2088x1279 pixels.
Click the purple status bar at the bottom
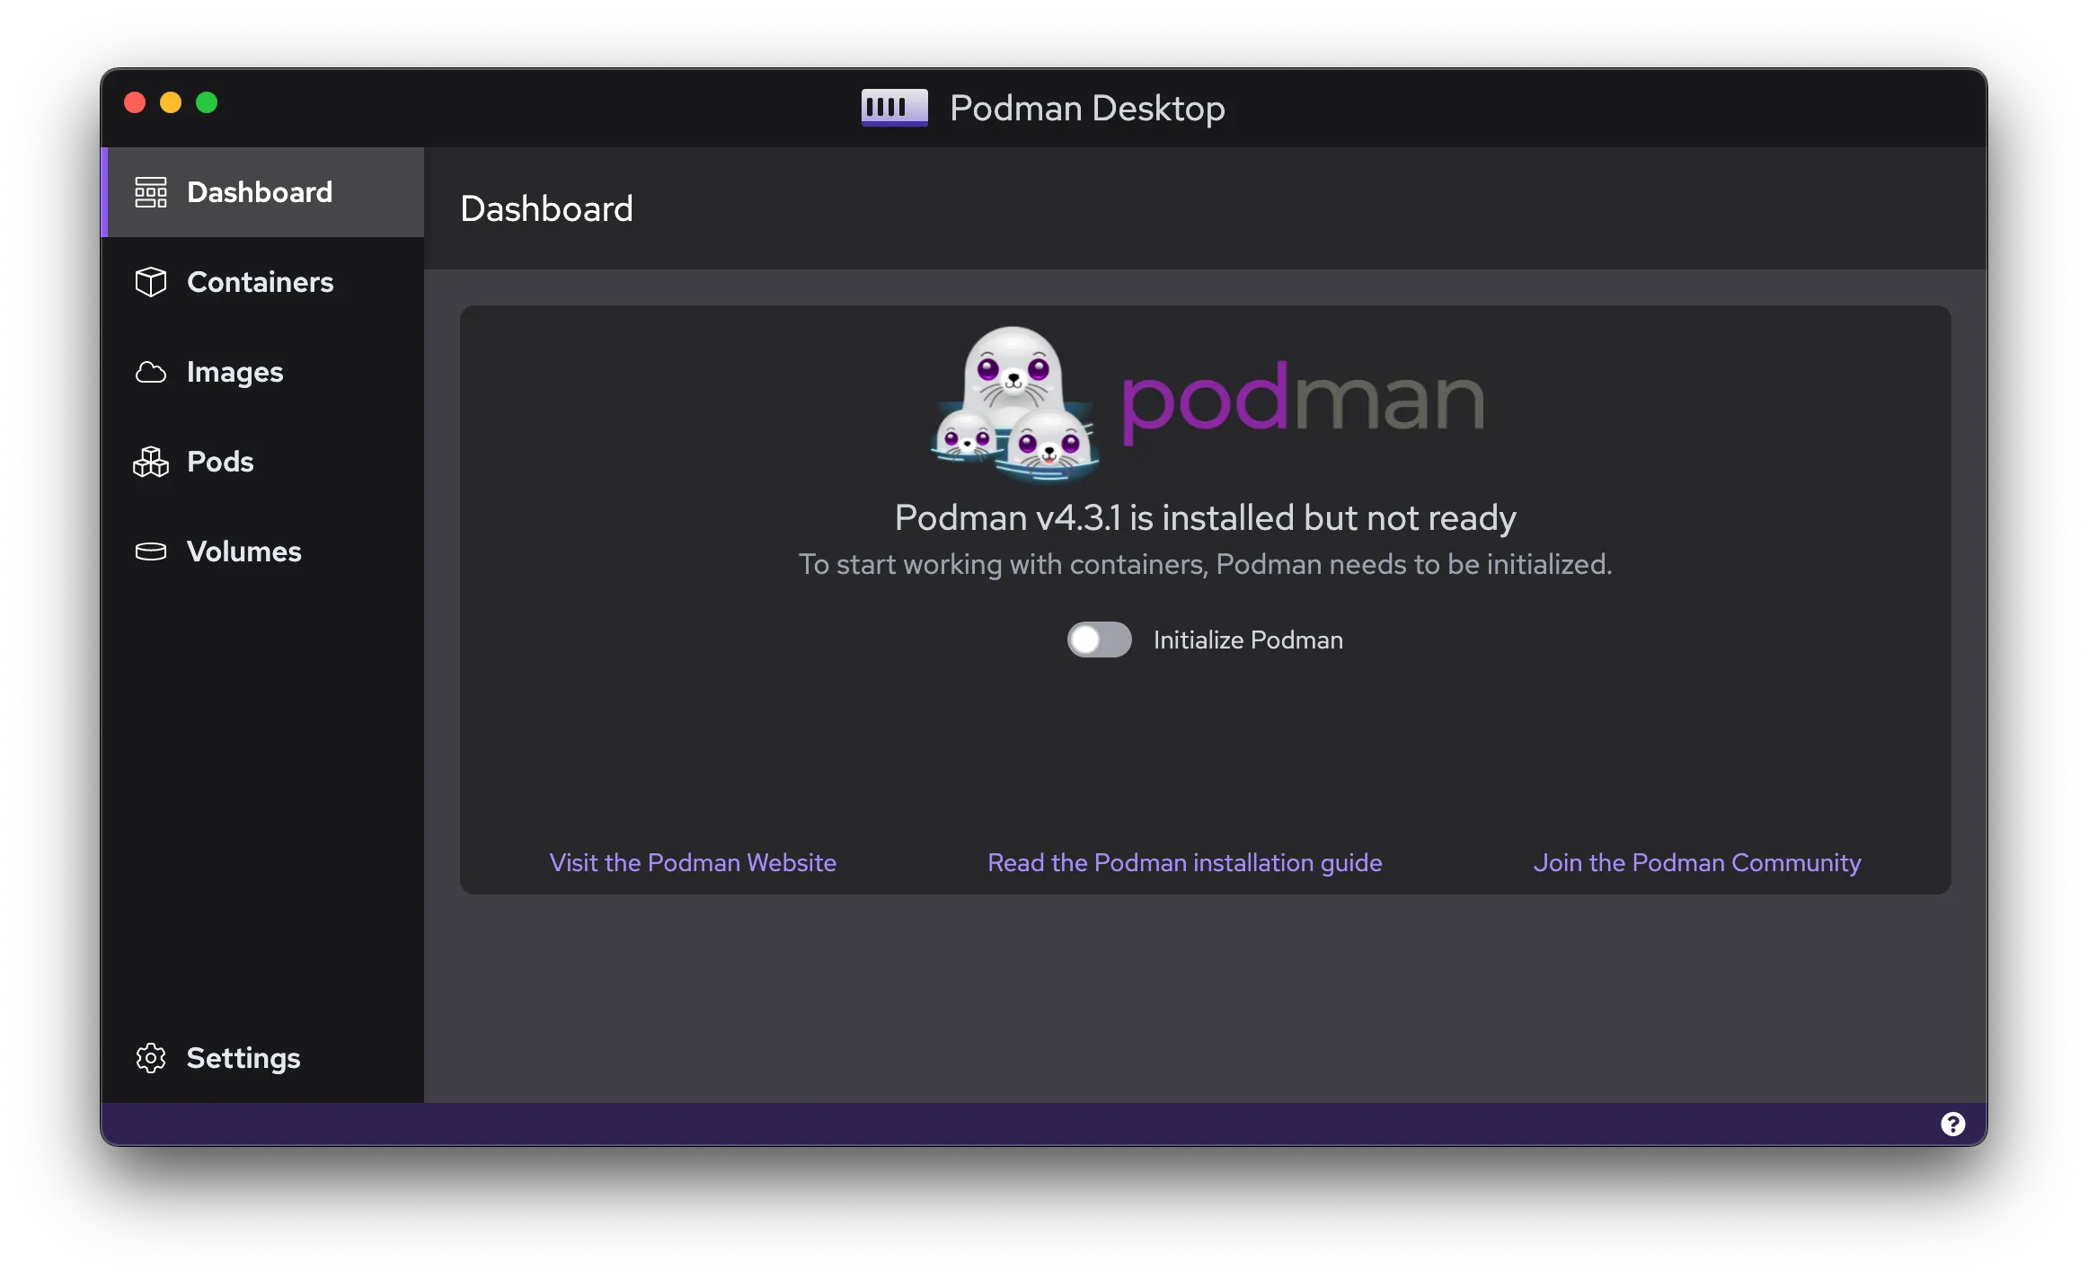coord(1042,1123)
